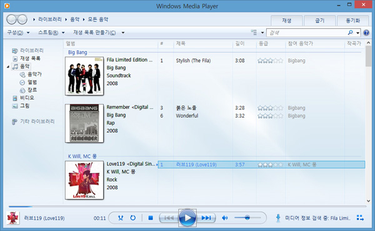Viewport: 375px width, 231px height.
Task: Open the view options dropdown arrow
Action: tap(262, 33)
